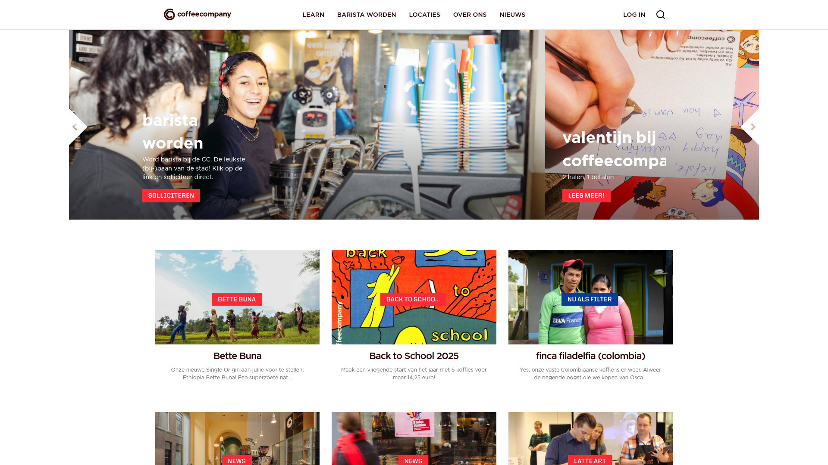
Task: Open the search magnifier icon
Action: pos(660,15)
